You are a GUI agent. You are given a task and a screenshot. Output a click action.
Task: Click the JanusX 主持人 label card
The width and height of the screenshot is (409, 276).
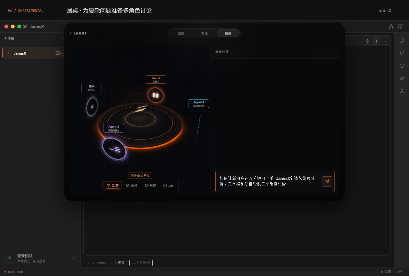tap(156, 80)
